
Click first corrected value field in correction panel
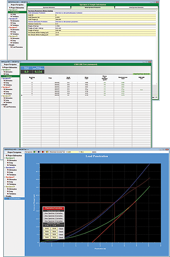[x=47, y=228]
